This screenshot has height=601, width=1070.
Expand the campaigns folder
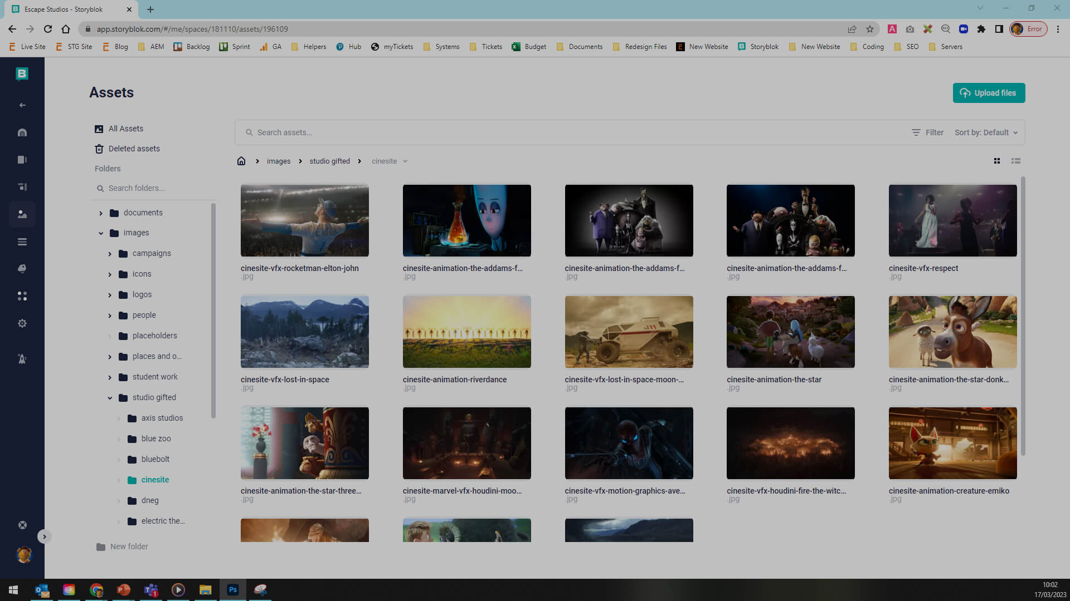coord(110,254)
